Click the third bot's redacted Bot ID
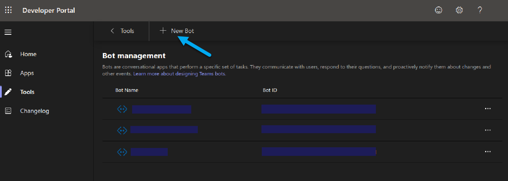Viewport: 508px width, 181px height. 319,151
